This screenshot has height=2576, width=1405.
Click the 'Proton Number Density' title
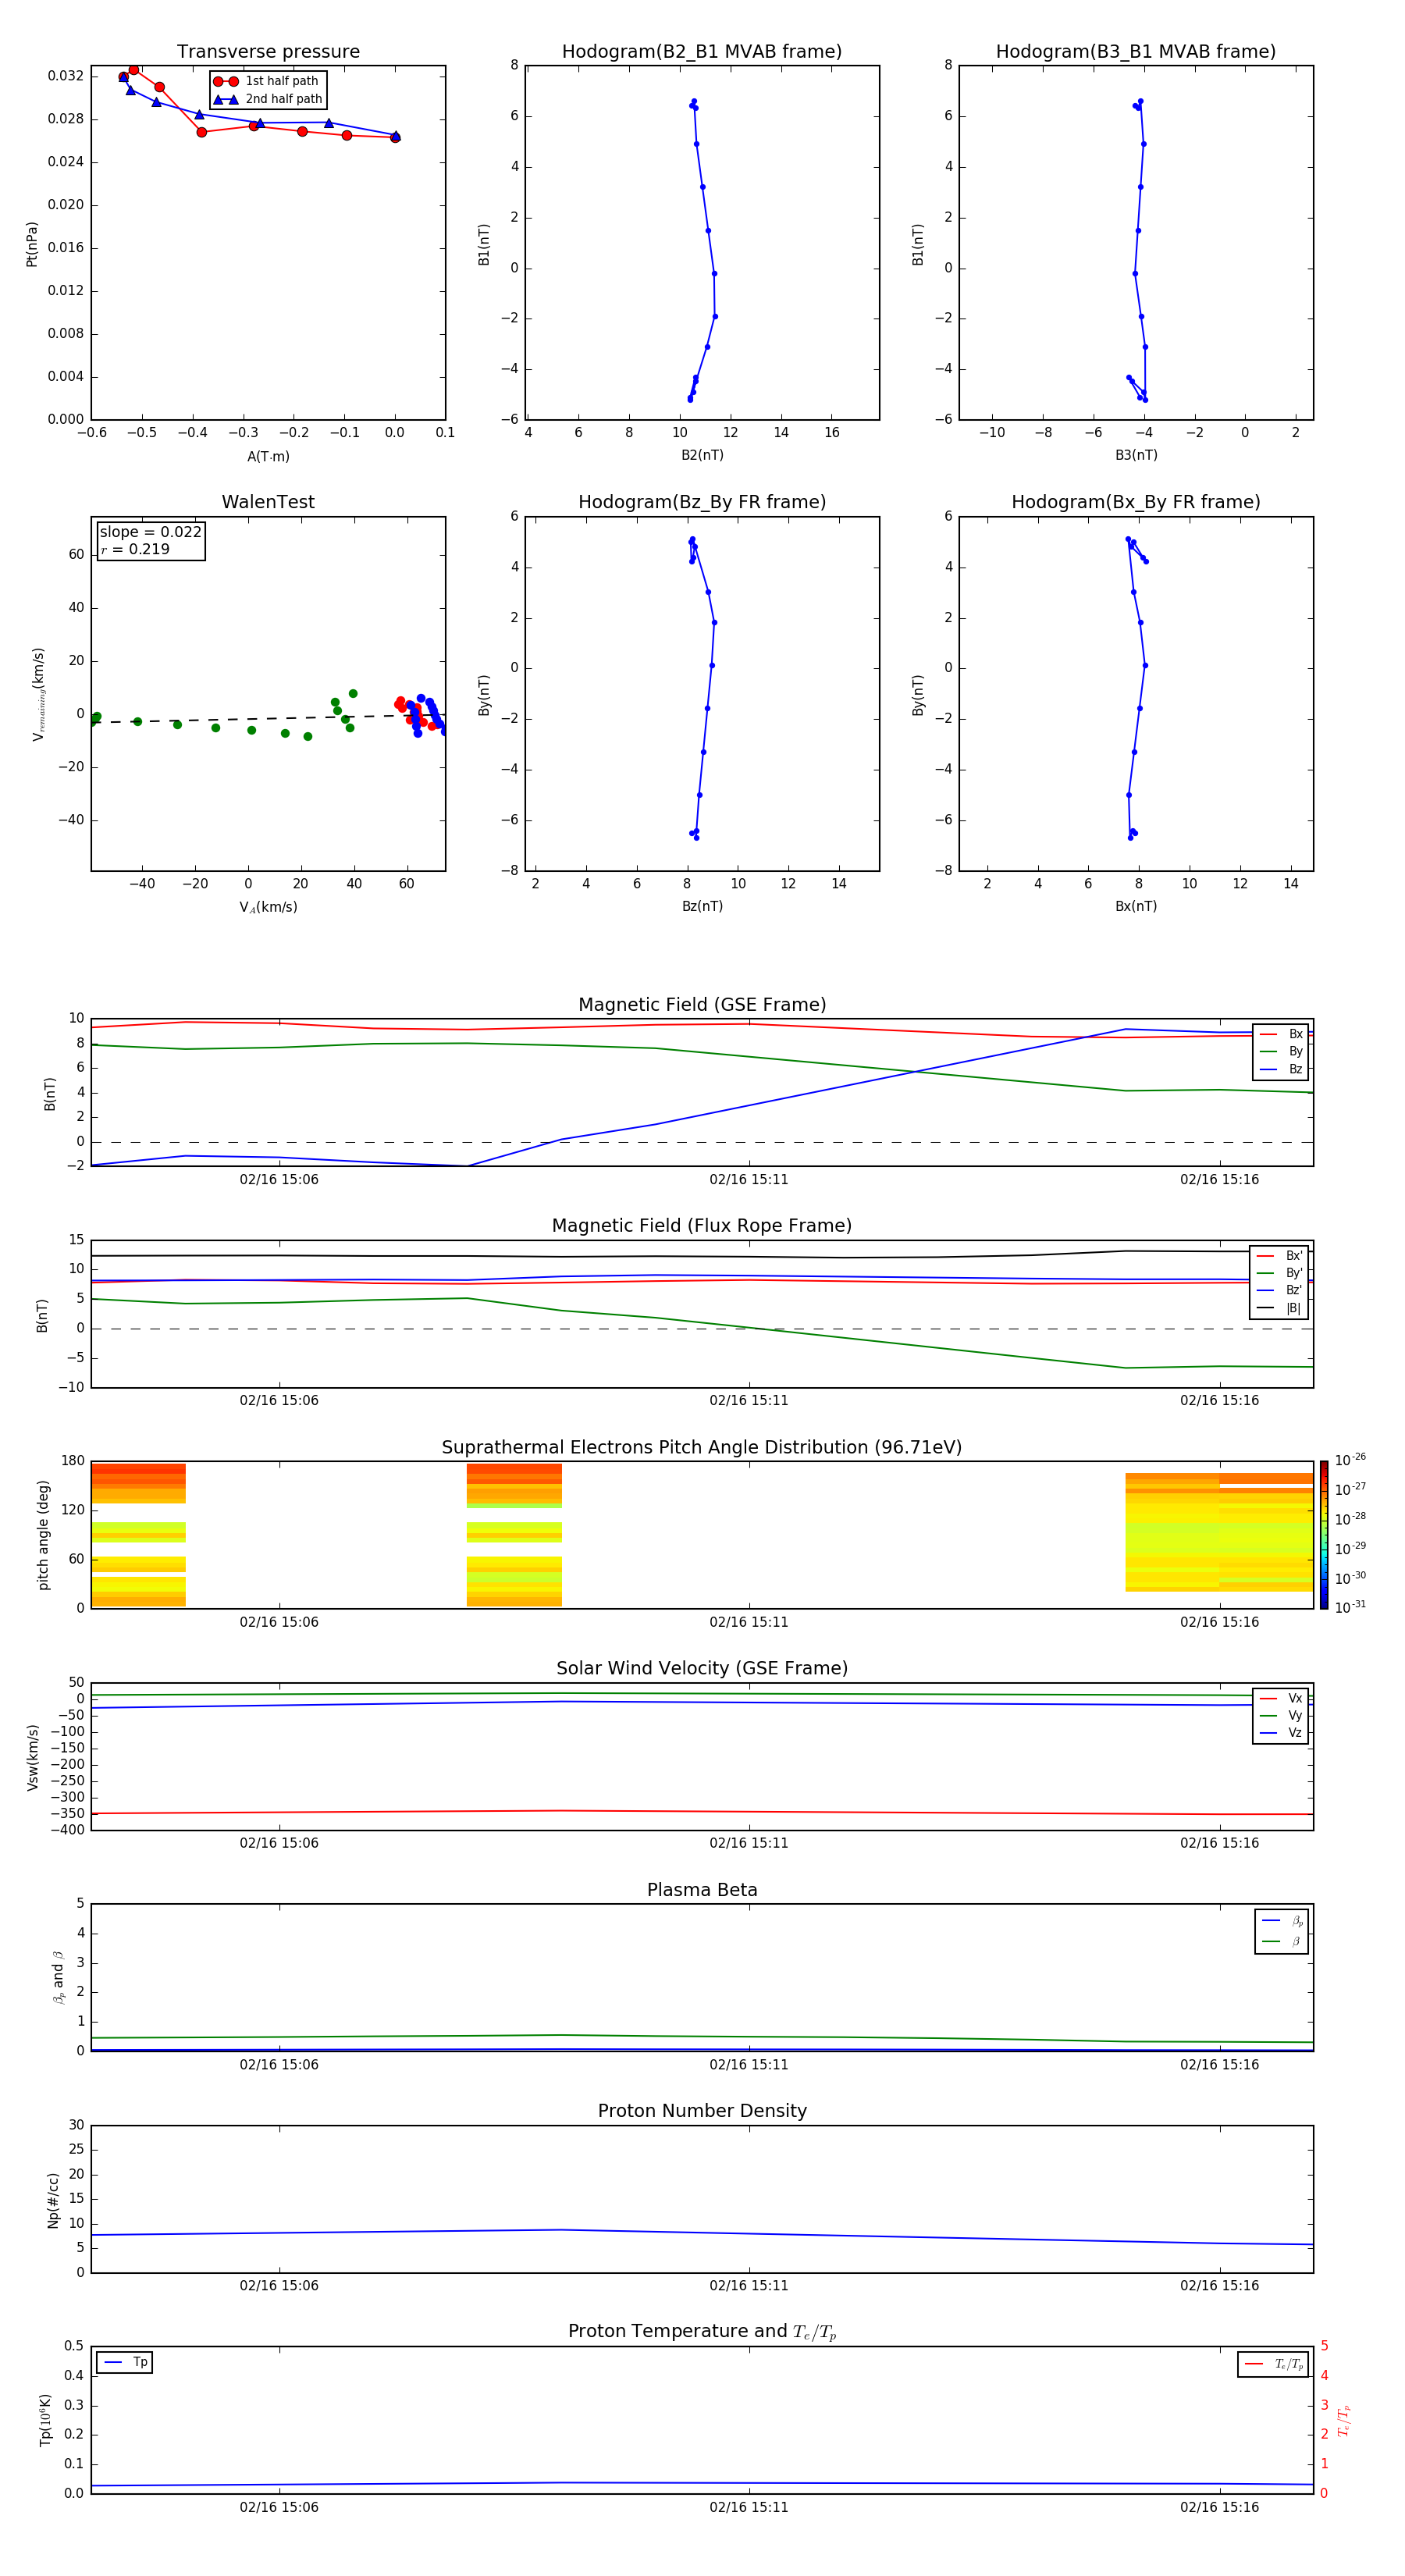tap(702, 2111)
